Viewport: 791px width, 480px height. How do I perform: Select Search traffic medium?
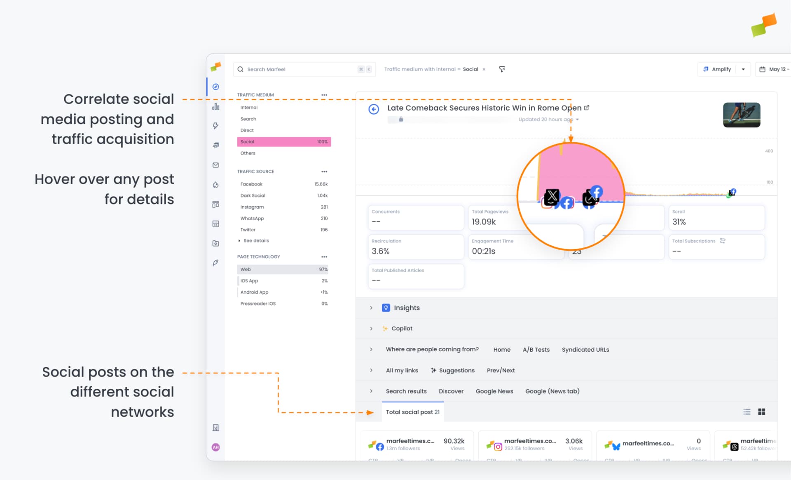point(284,119)
